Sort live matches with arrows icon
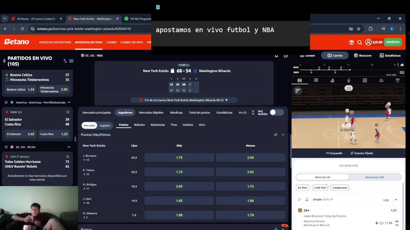This screenshot has width=410, height=230. tap(65, 61)
